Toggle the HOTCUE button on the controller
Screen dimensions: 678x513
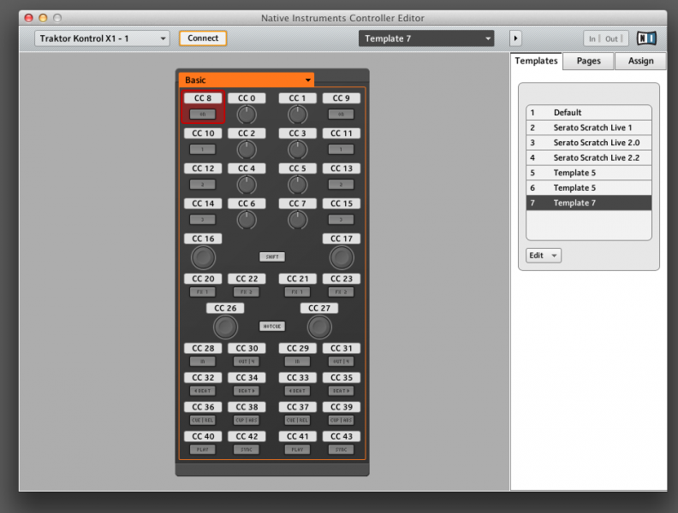(x=272, y=326)
